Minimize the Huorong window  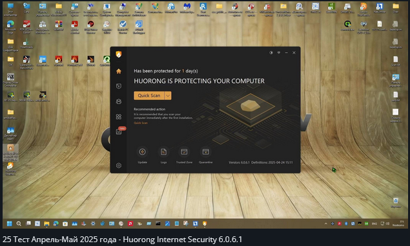coord(286,53)
